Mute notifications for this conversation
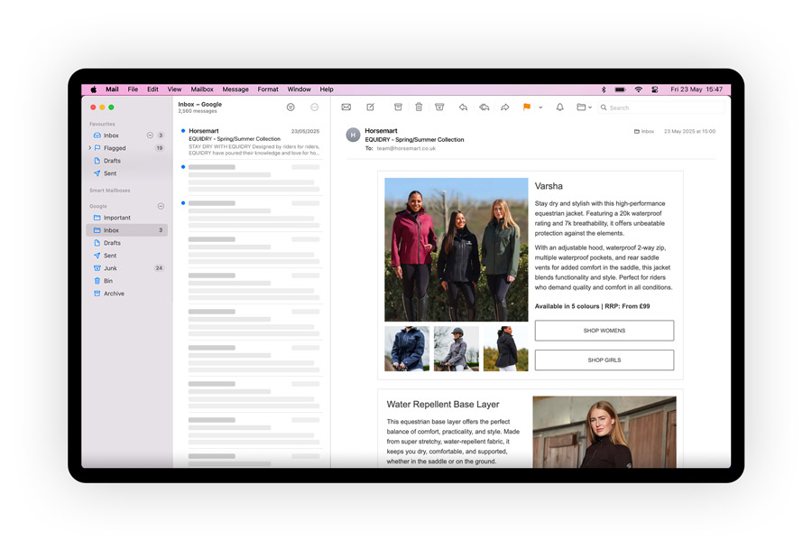 559,107
